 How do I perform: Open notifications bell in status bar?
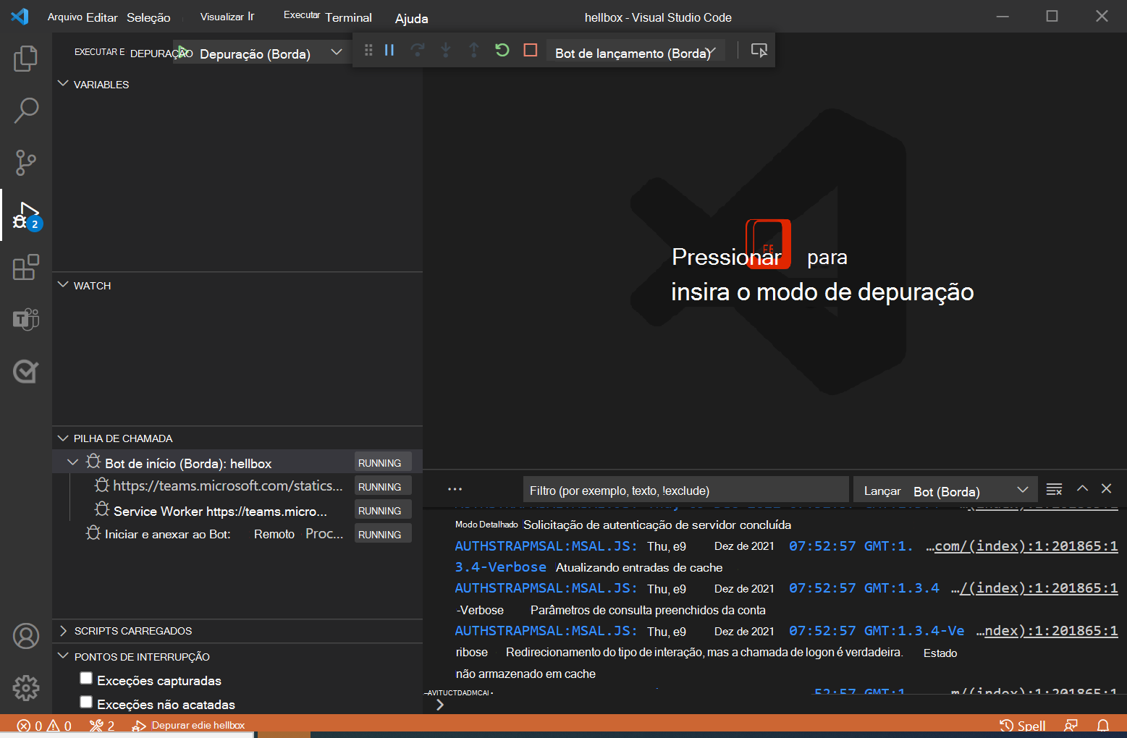click(1103, 726)
